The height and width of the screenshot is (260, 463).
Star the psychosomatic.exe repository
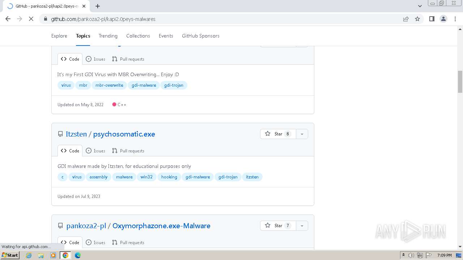point(278,134)
